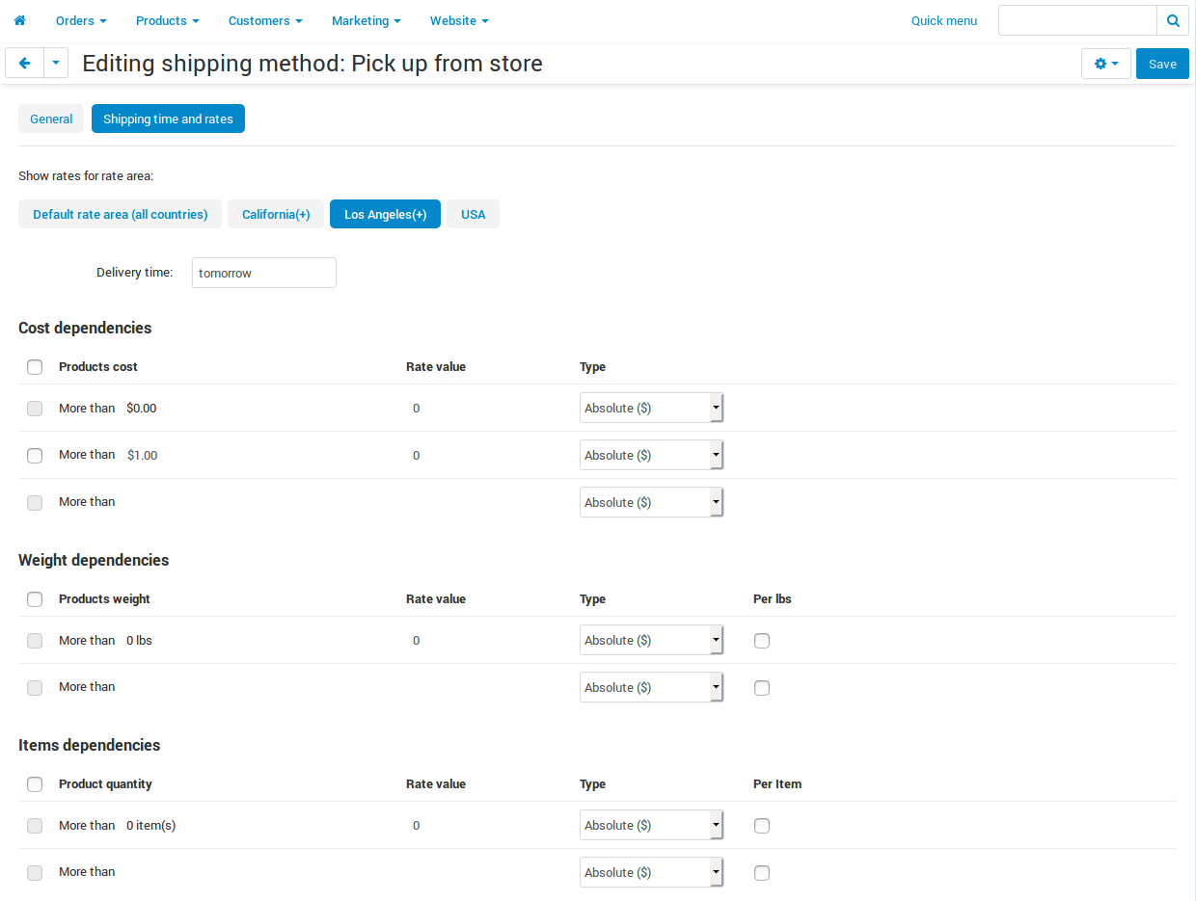
Task: Open Type dropdown for empty weight row
Action: pos(651,687)
